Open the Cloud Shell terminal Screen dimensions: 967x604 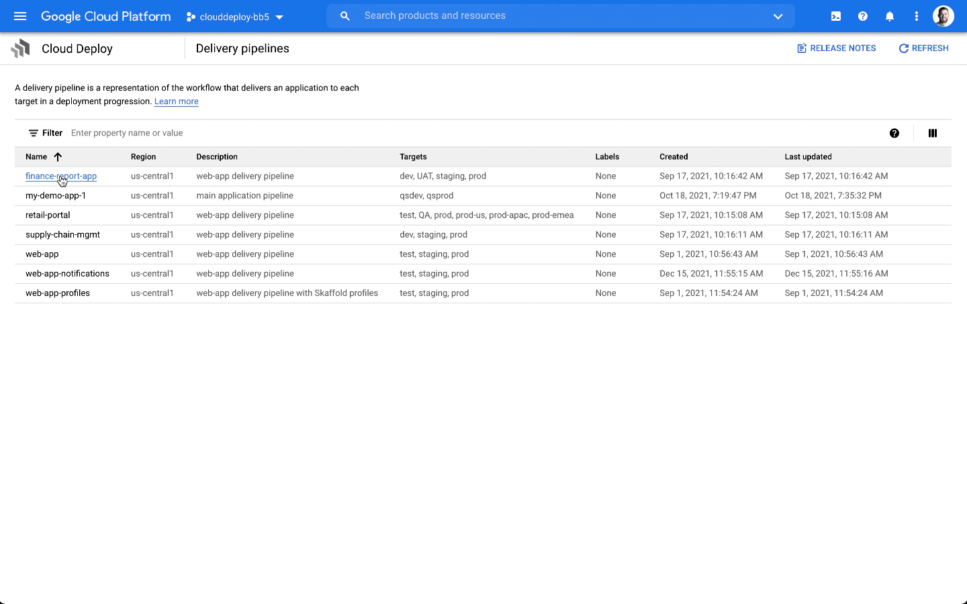tap(835, 16)
